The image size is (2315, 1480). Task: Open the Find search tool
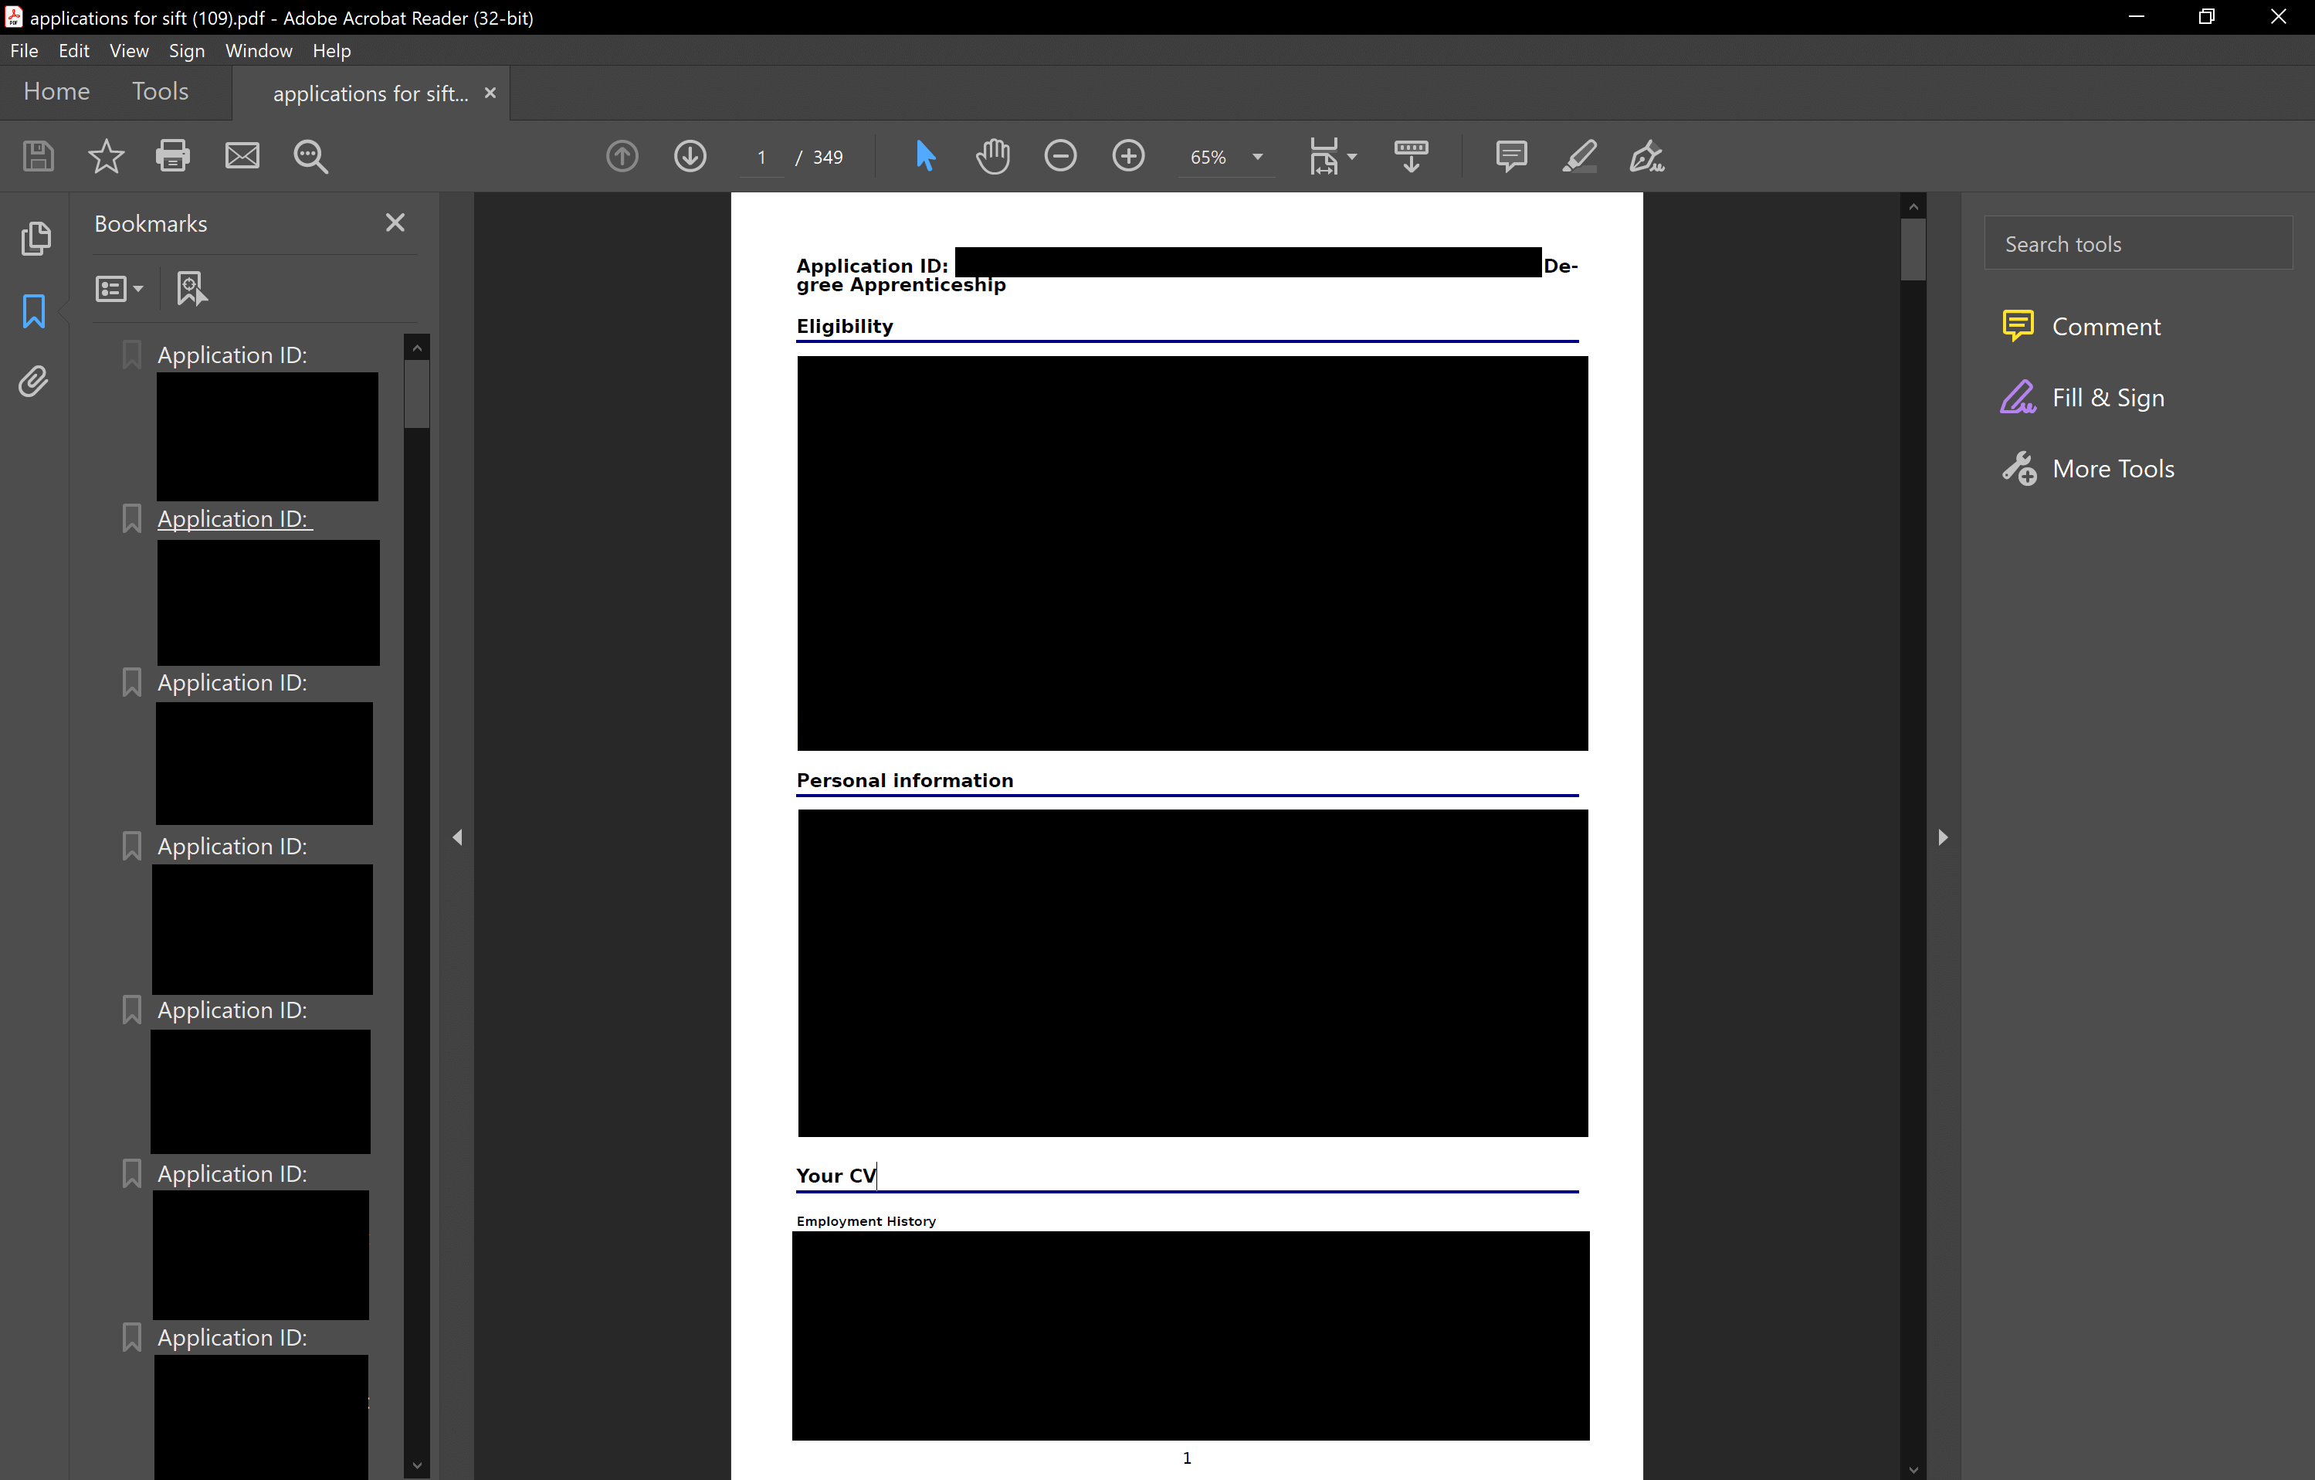310,156
